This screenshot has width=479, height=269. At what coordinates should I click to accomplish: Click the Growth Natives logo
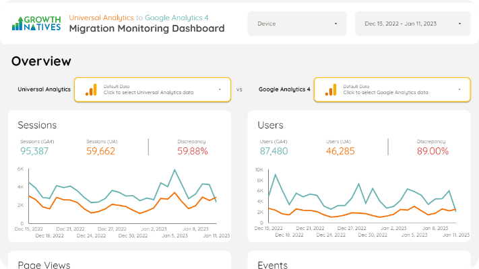(x=36, y=24)
